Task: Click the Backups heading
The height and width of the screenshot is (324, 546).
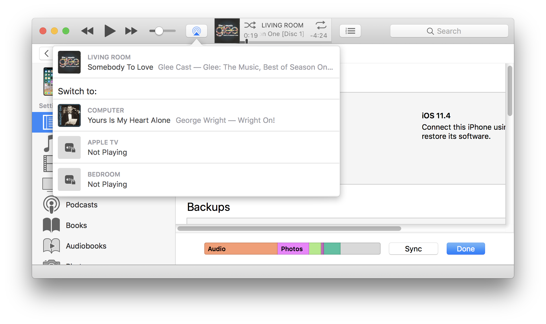Action: (208, 207)
